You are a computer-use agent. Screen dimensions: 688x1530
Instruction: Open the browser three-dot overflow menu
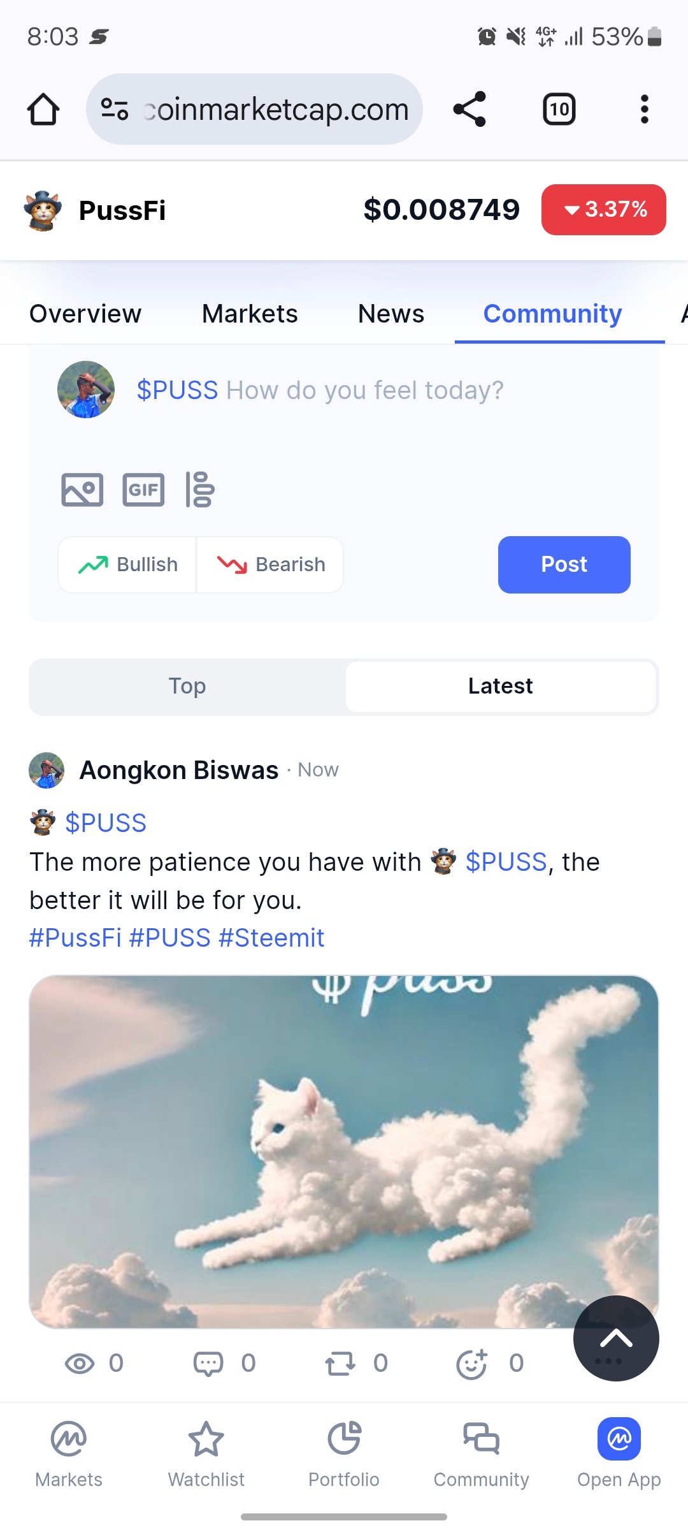point(645,109)
